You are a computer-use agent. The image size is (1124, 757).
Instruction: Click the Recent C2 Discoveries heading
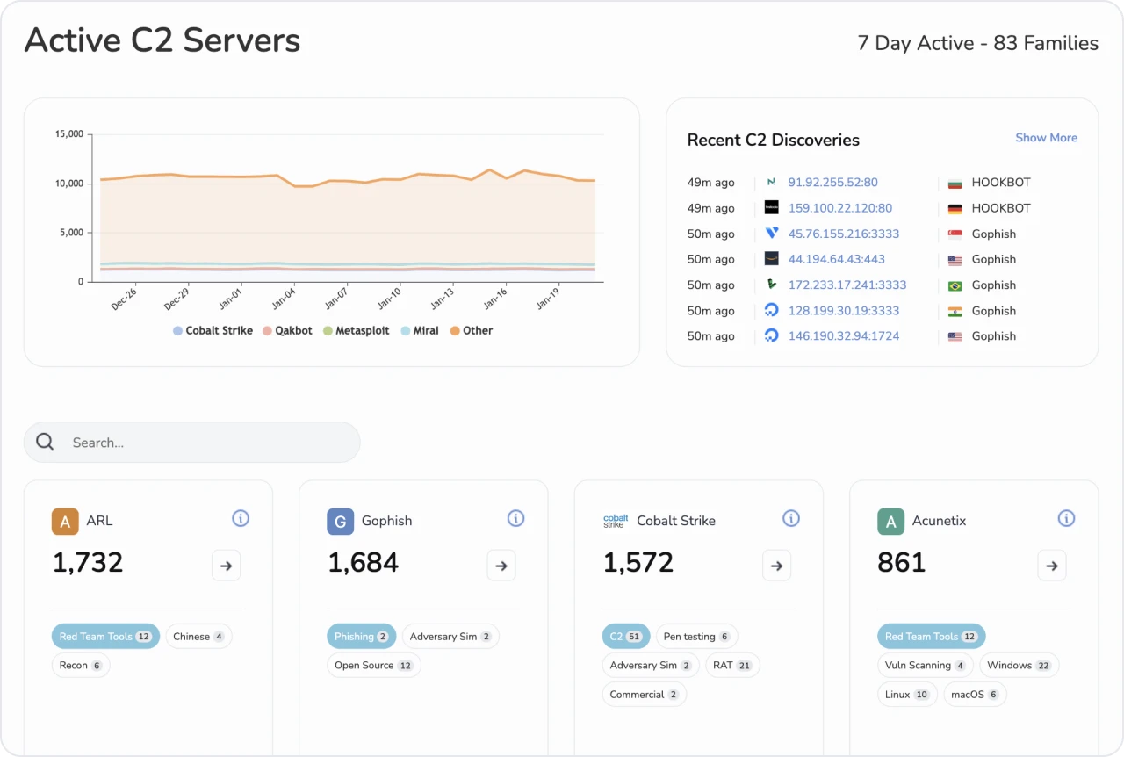(773, 141)
